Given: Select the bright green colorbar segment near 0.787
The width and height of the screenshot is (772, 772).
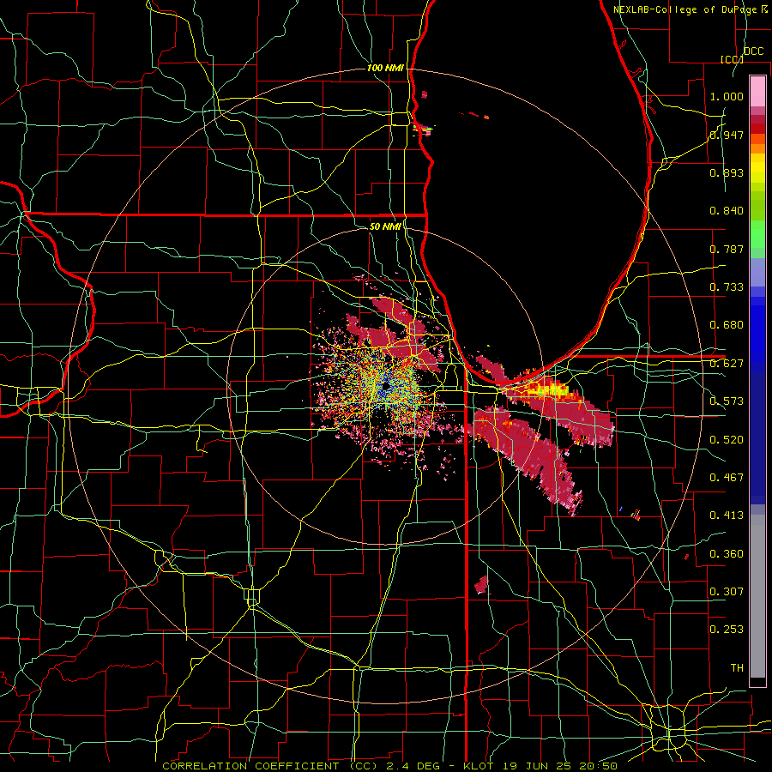Looking at the screenshot, I should pos(757,235).
